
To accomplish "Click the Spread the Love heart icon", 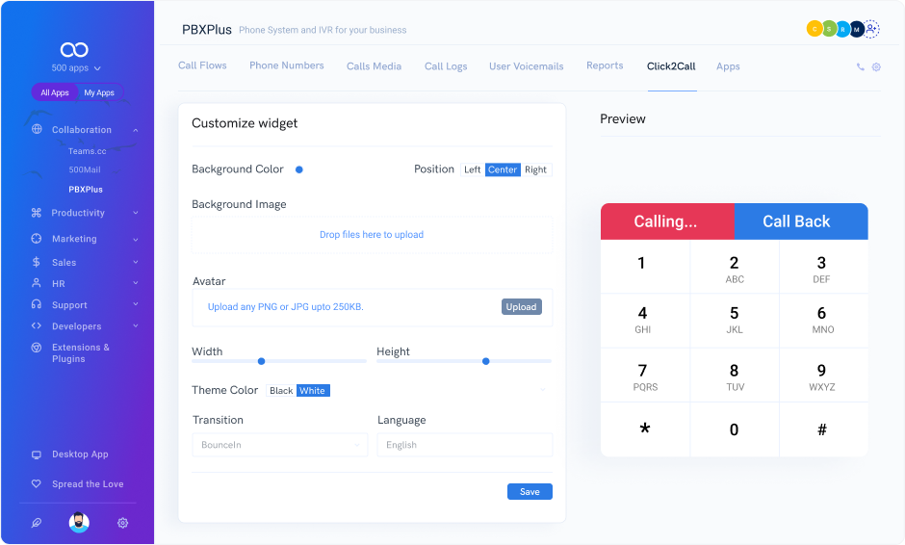I will pyautogui.click(x=37, y=484).
